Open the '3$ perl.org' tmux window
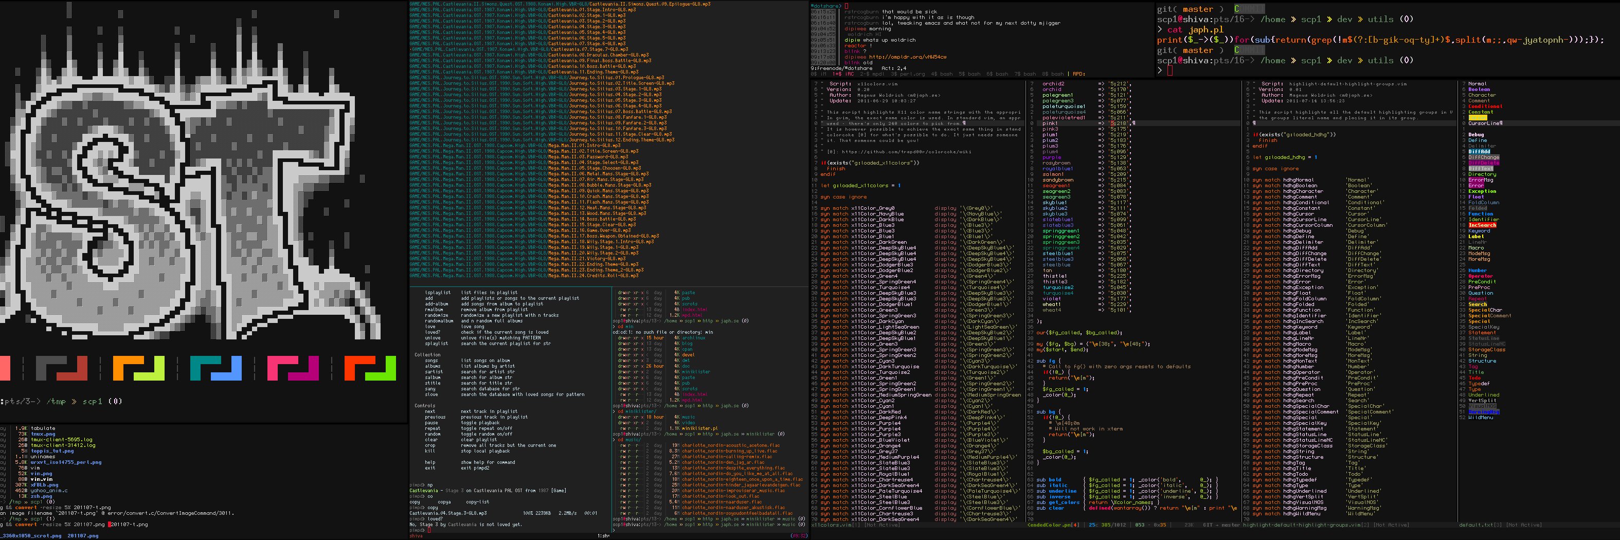This screenshot has height=540, width=1620. pos(908,74)
